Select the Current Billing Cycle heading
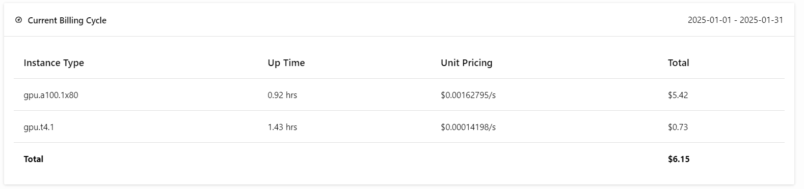 (x=67, y=20)
